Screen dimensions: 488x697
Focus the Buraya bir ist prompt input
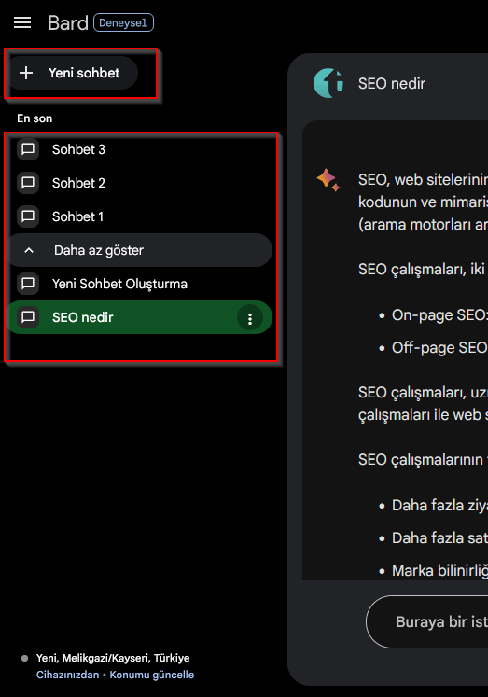[x=427, y=621]
